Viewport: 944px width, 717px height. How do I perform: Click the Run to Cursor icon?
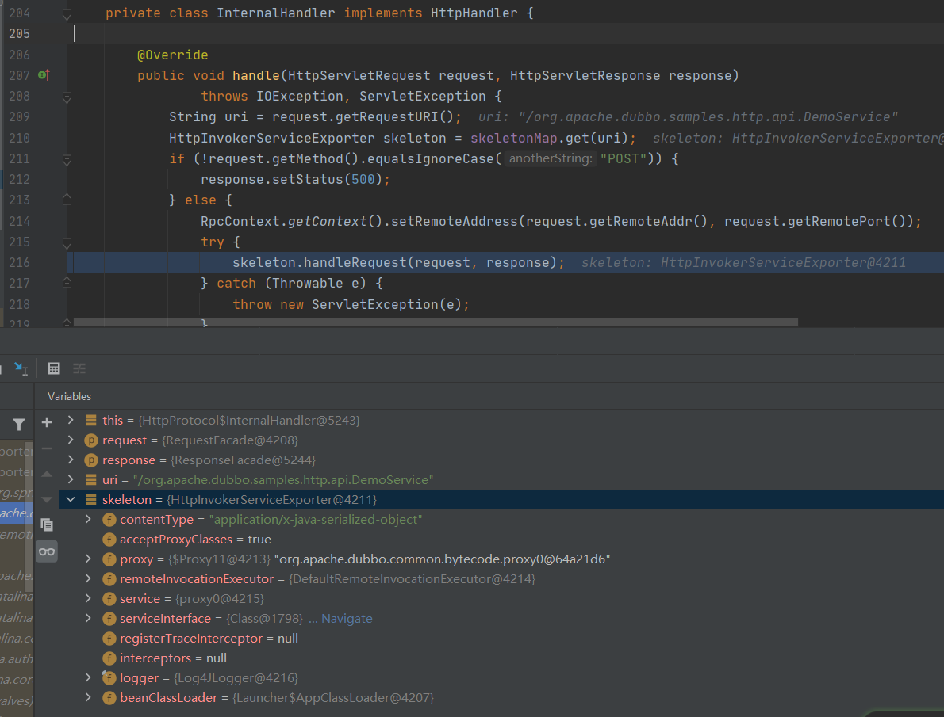[x=21, y=368]
